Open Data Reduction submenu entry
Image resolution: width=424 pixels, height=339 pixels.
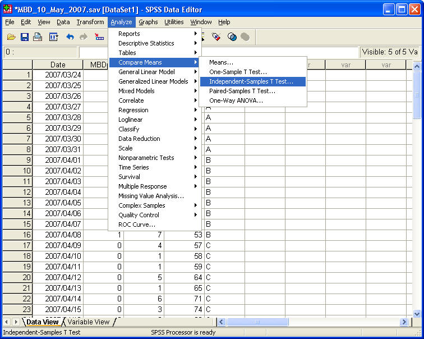(154, 139)
